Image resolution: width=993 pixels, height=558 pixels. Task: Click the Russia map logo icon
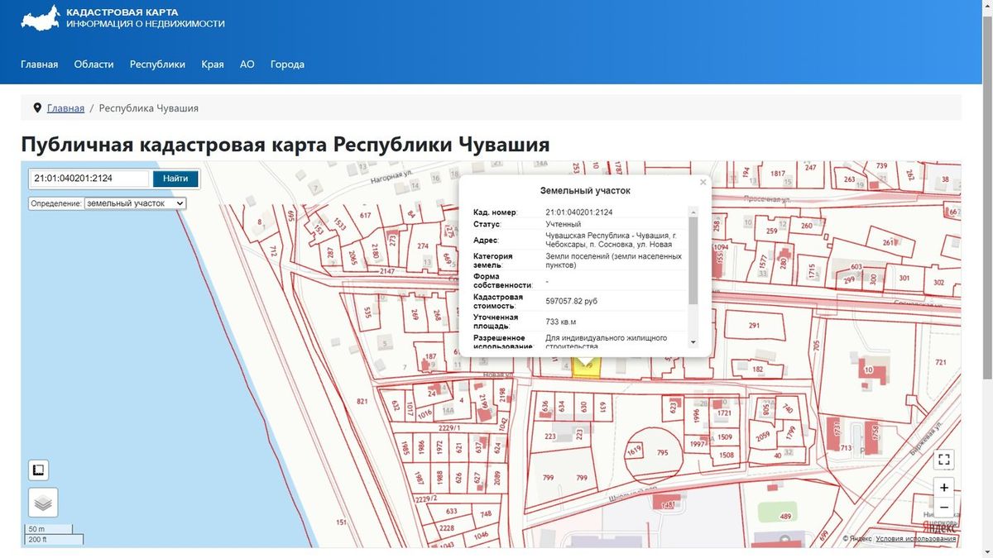point(41,18)
